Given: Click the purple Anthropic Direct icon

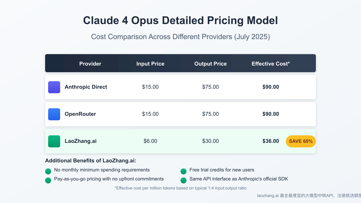Looking at the screenshot, I should 54,87.
